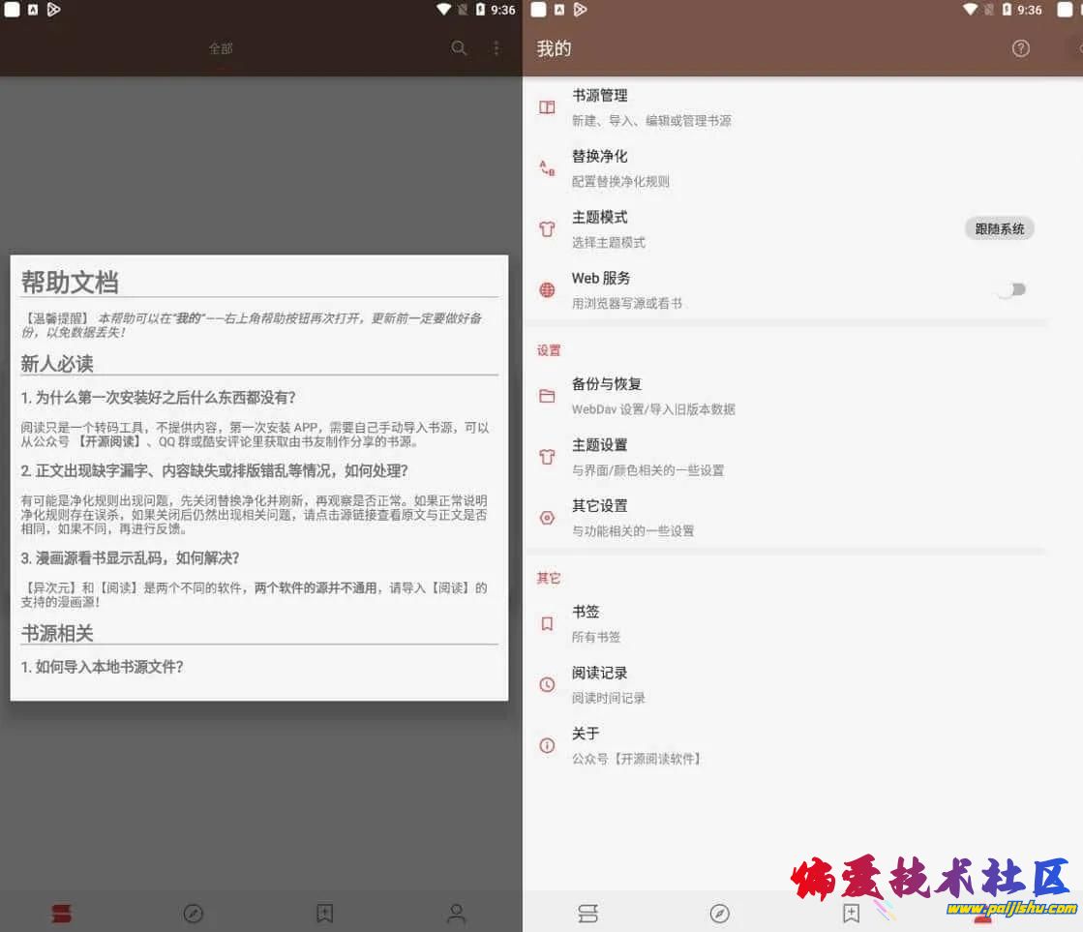Click the profile icon in left bottom bar
The image size is (1083, 932).
(456, 913)
